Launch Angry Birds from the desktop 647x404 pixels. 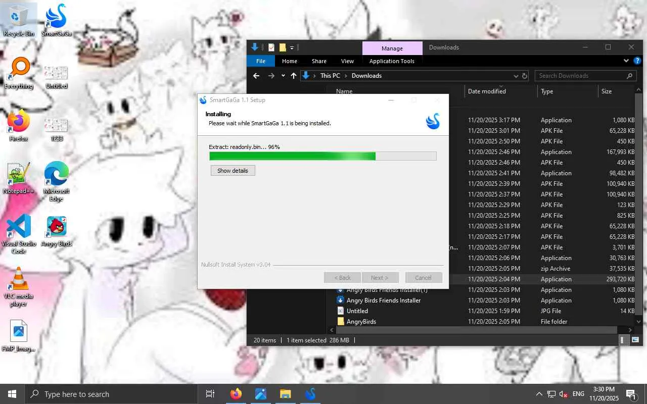pos(56,231)
